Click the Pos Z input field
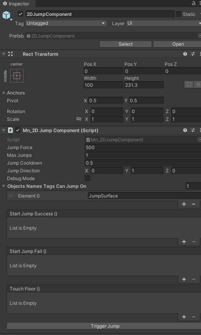This screenshot has height=335, width=201. tap(183, 71)
